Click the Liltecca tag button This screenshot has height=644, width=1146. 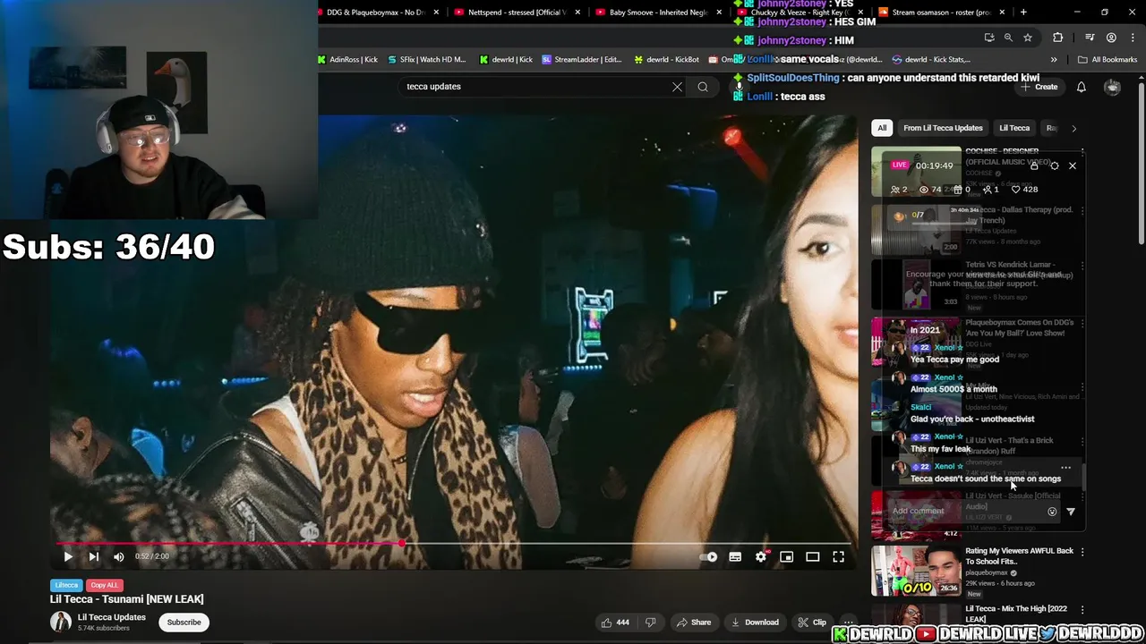pos(66,585)
